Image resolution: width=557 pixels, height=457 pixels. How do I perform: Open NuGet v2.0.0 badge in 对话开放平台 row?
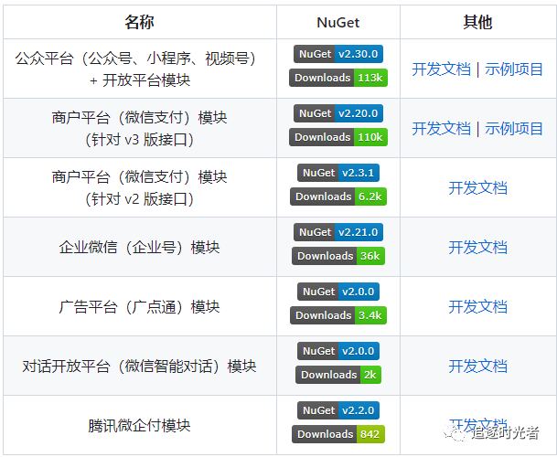pyautogui.click(x=338, y=350)
